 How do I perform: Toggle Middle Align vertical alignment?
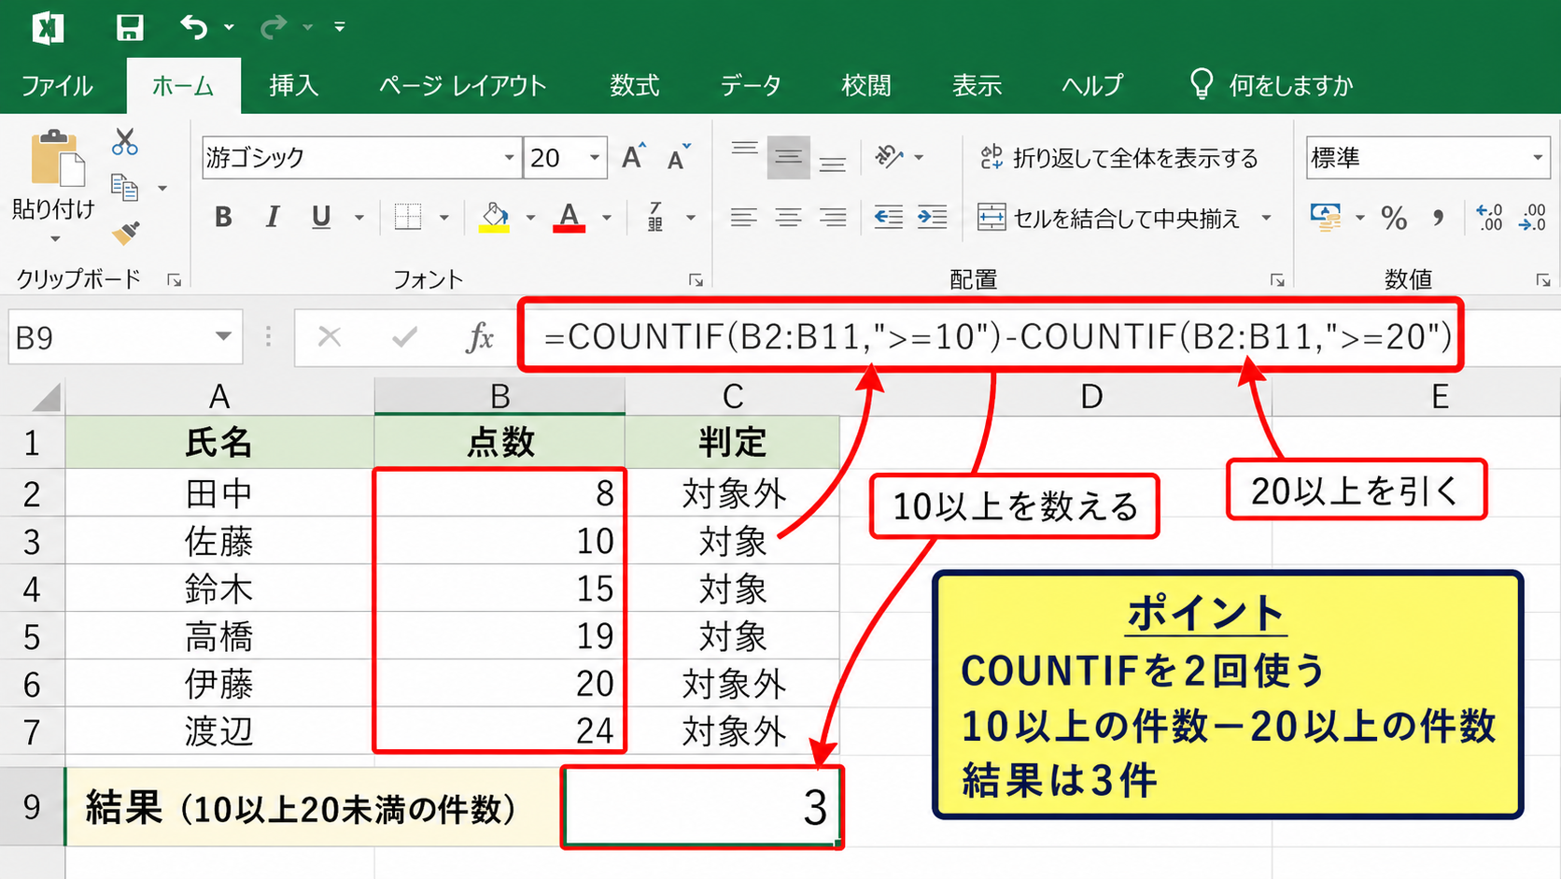(788, 157)
